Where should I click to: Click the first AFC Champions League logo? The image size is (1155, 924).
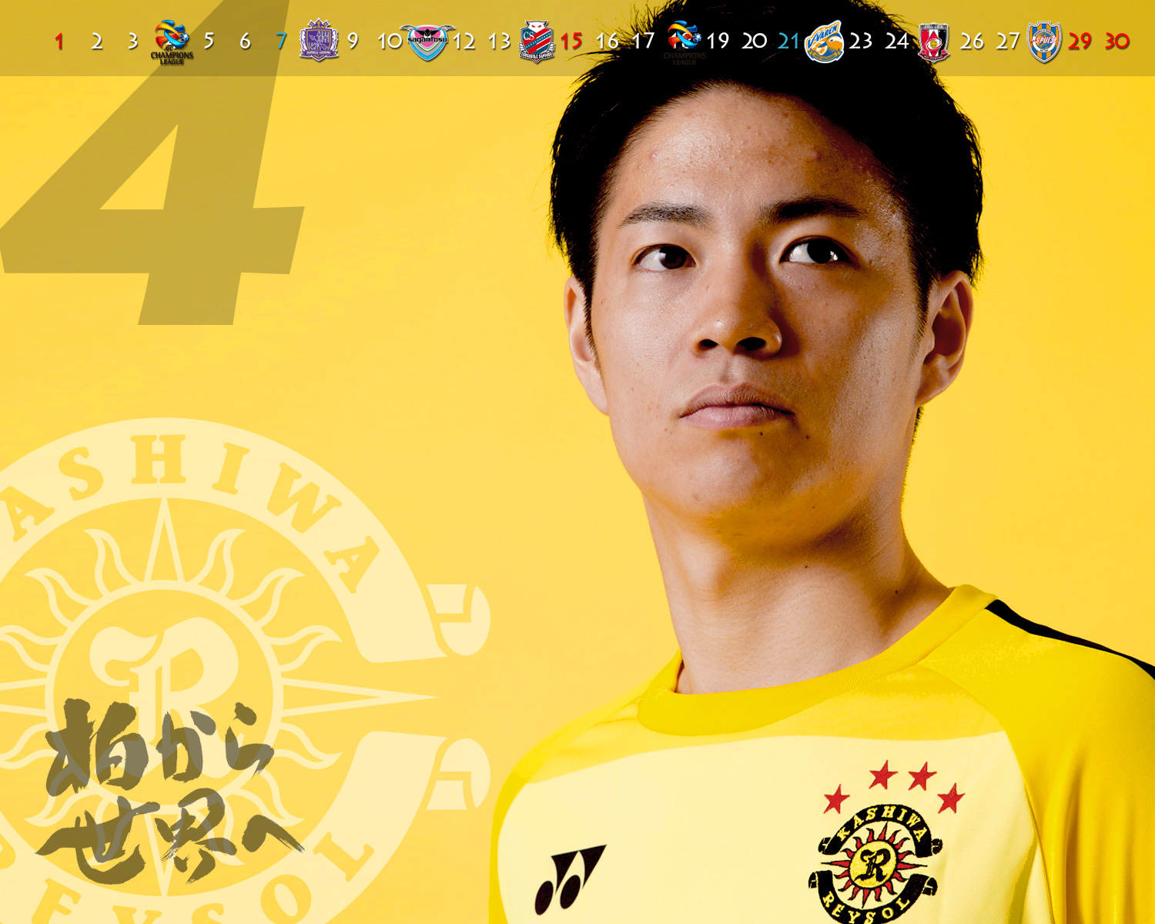172,42
